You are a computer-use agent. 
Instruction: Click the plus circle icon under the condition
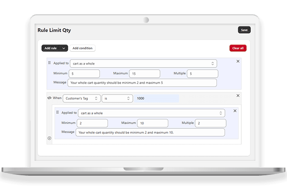point(49,138)
